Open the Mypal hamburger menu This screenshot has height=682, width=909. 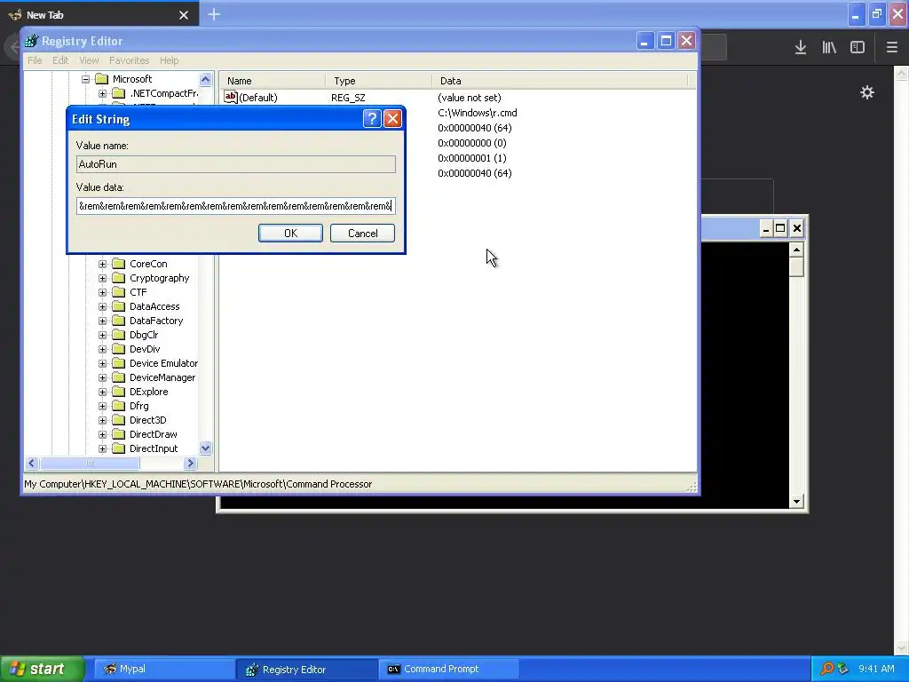tap(891, 47)
